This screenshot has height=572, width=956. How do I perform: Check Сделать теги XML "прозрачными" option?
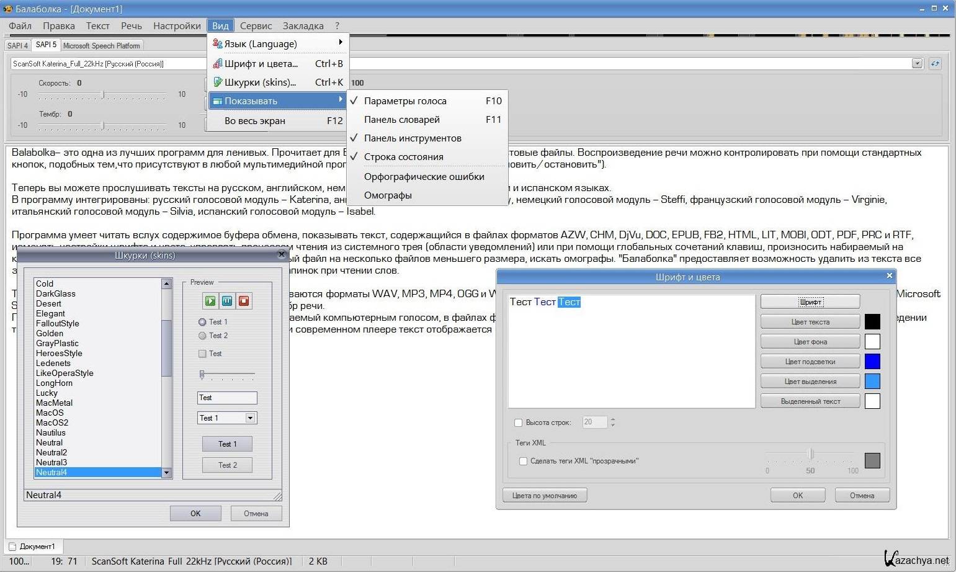coord(523,461)
